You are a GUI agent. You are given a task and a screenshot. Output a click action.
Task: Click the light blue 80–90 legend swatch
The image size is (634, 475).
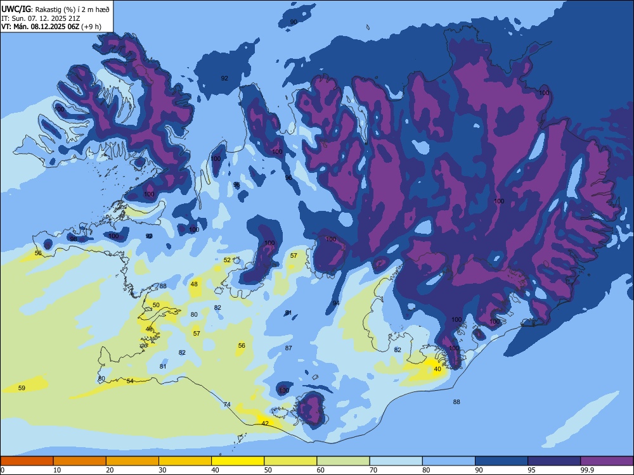click(448, 461)
